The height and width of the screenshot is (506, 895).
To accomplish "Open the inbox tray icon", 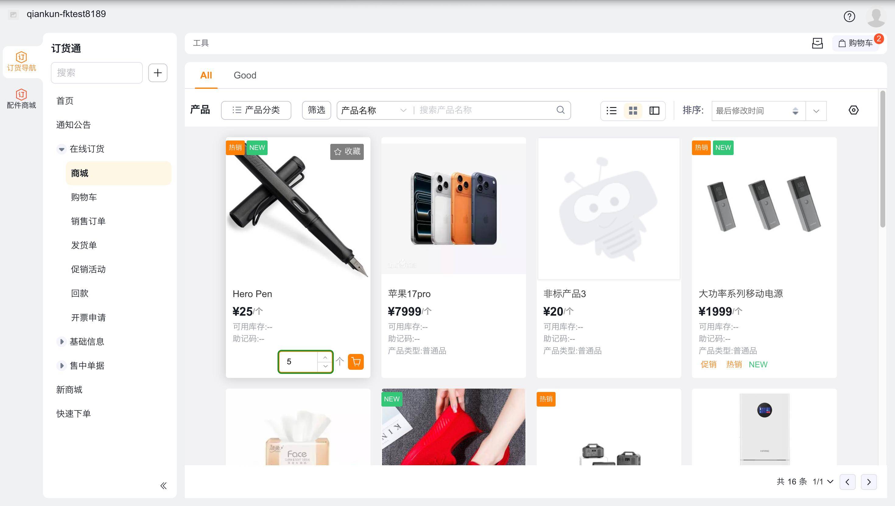I will (x=817, y=43).
